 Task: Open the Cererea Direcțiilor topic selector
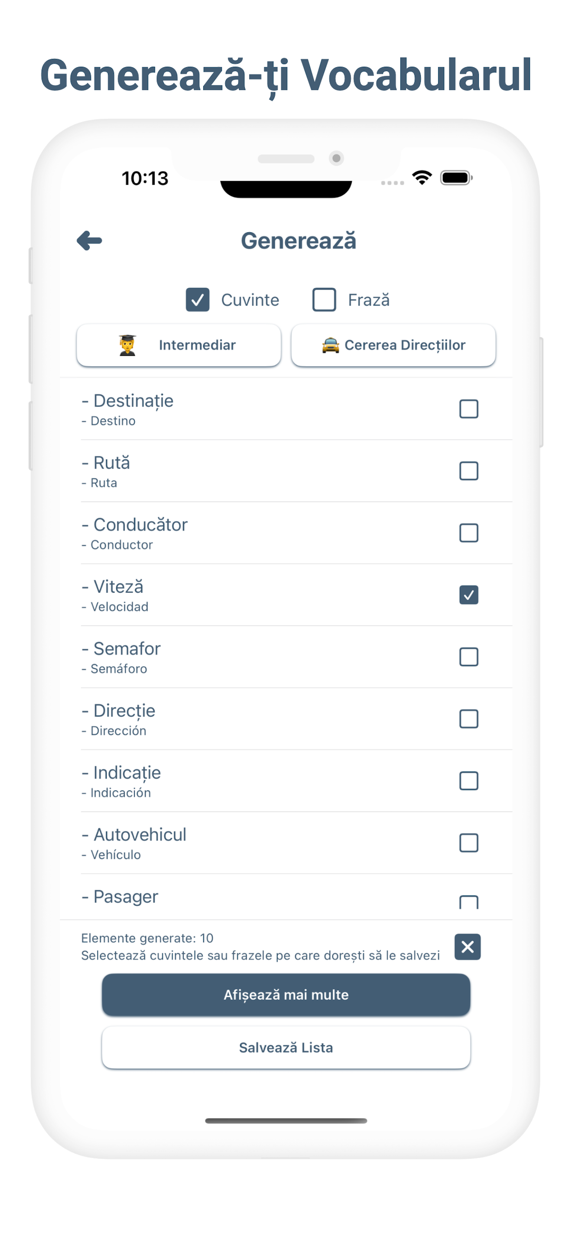[x=393, y=345]
